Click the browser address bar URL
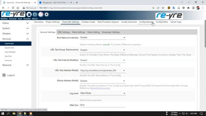206x116 pixels. pos(70,8)
